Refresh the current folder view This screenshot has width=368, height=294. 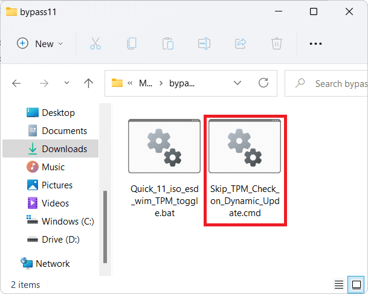[x=263, y=83]
